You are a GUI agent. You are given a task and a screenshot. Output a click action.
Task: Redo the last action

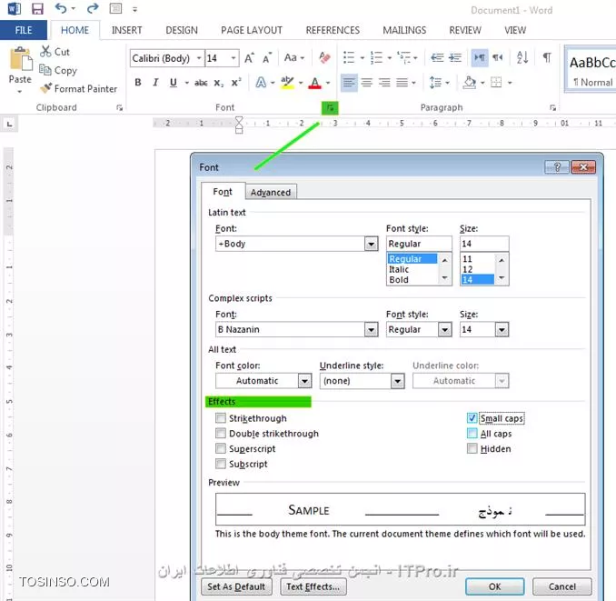point(93,9)
